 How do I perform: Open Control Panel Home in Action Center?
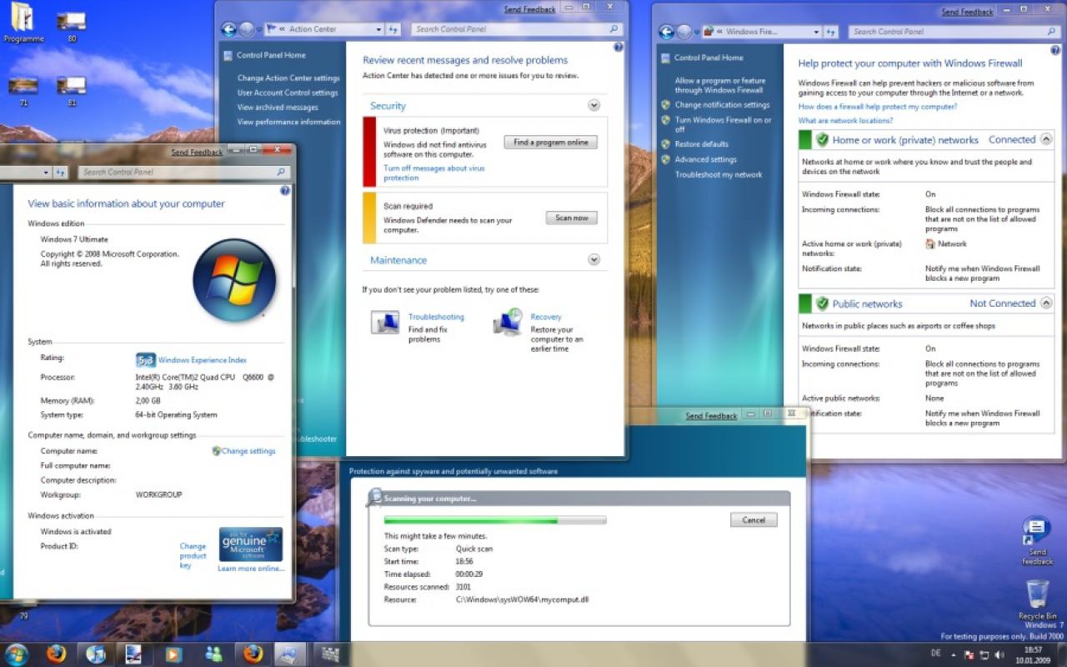tap(271, 55)
